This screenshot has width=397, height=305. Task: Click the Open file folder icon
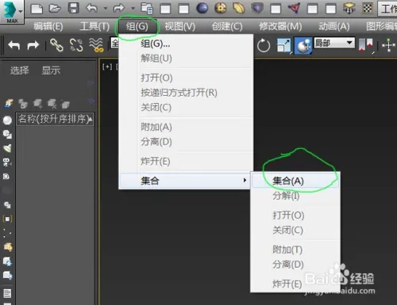click(x=55, y=9)
